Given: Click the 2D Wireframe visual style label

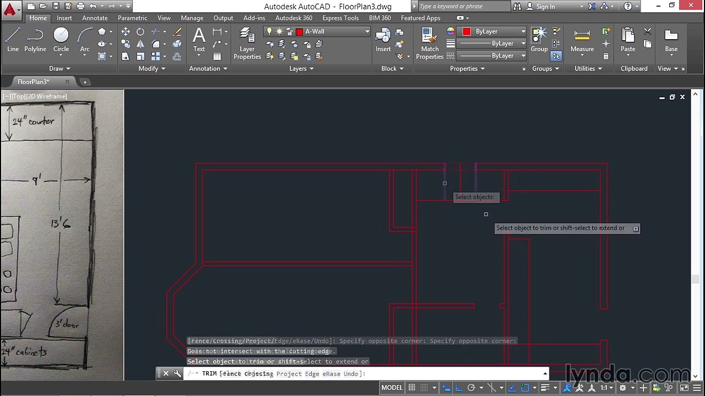Looking at the screenshot, I should [47, 96].
